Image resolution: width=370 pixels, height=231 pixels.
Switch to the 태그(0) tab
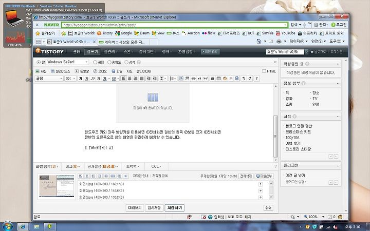[72, 166]
